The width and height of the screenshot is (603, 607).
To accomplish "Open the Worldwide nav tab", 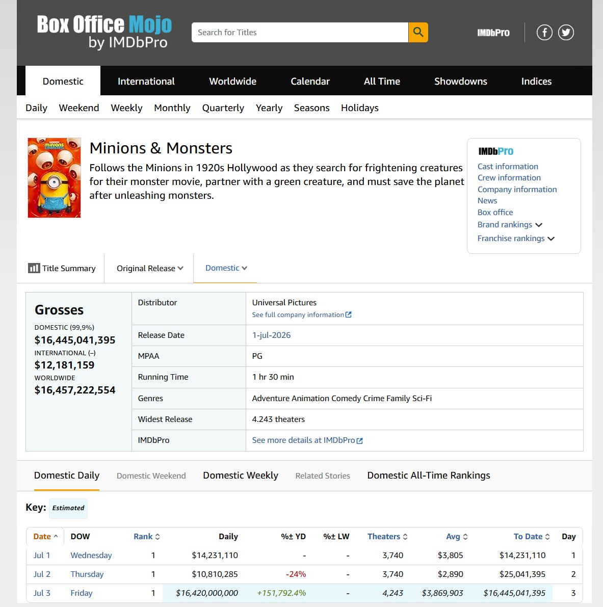I will 233,81.
